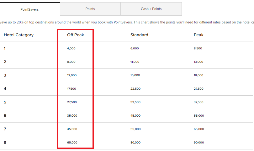The image size is (254, 151).
Task: Click the PointSavers description text
Action: 127,22
